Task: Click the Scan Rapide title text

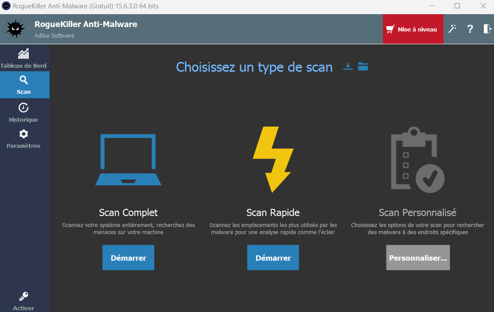Action: [x=273, y=212]
